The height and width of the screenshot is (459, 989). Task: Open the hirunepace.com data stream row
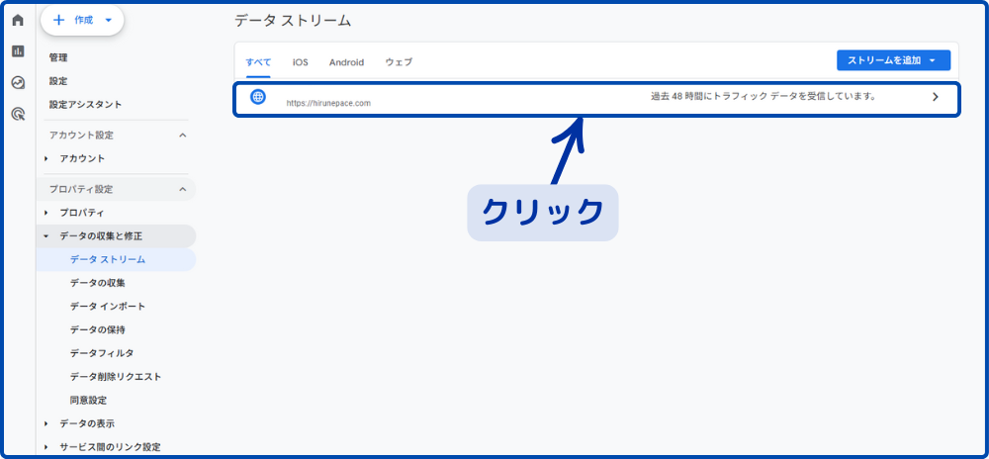click(x=593, y=99)
